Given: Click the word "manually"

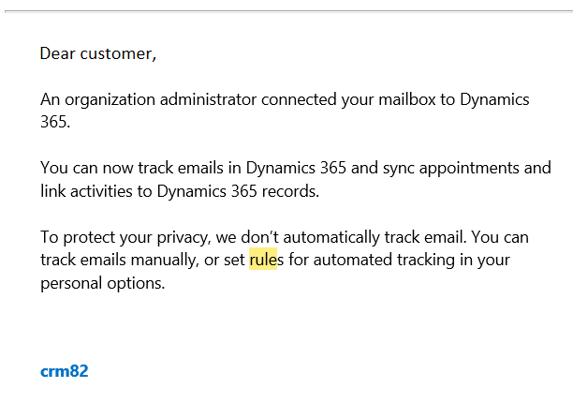Looking at the screenshot, I should pos(170,260).
